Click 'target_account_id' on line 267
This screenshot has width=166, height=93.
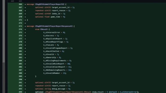coord(60,7)
